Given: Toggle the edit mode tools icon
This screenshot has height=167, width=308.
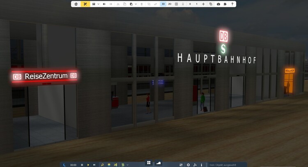Looking at the screenshot, I should [85, 4].
